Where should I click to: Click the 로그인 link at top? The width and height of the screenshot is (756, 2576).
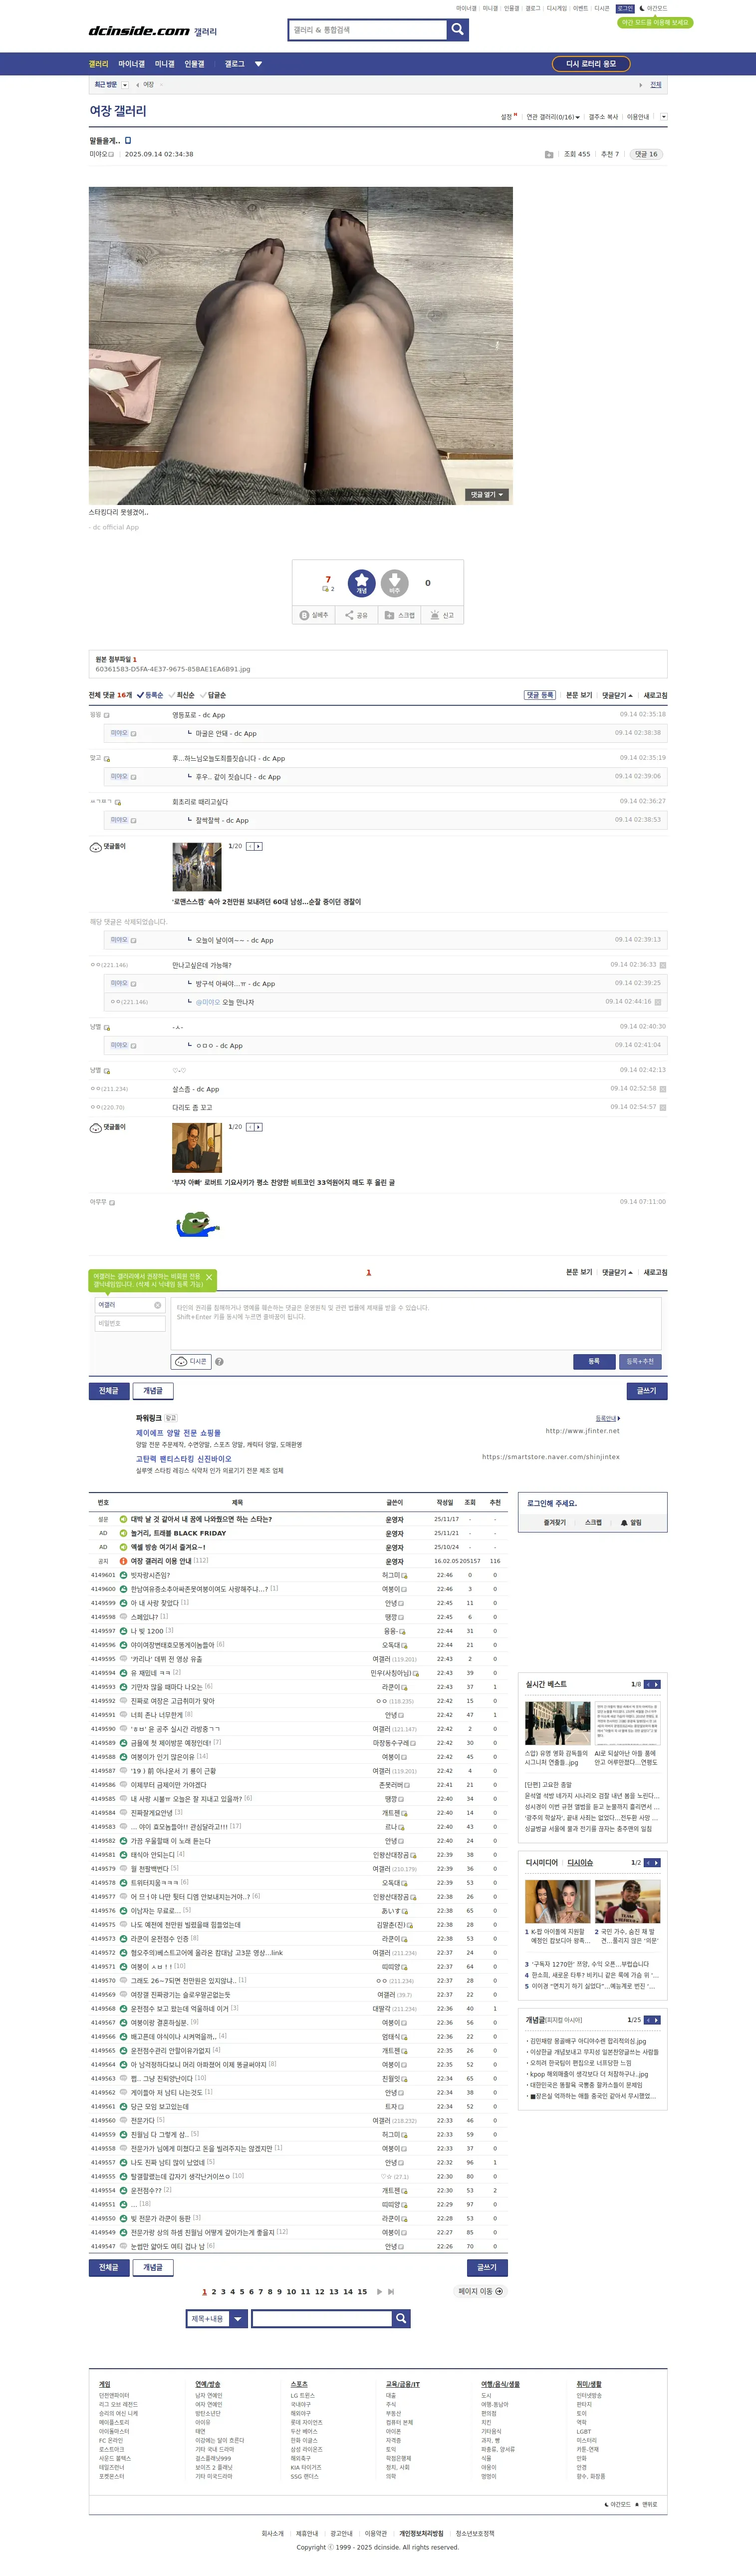[624, 8]
